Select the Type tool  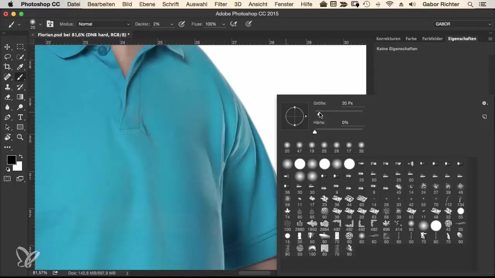pyautogui.click(x=20, y=117)
